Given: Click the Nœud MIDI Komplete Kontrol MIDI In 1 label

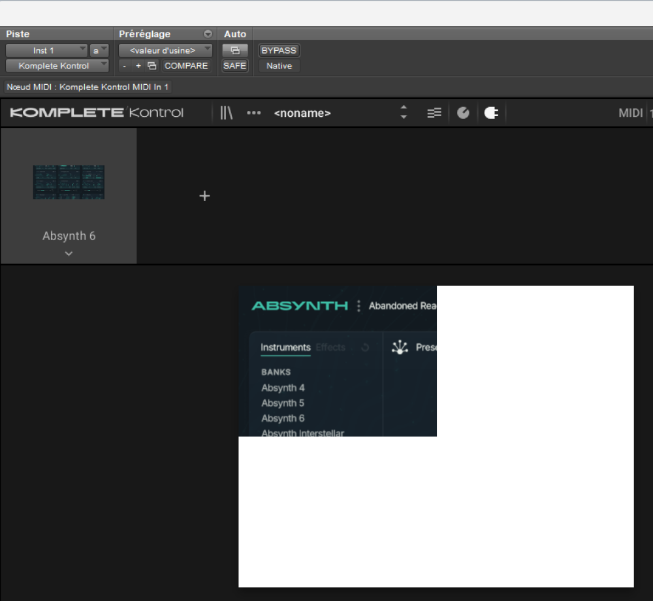Looking at the screenshot, I should (88, 87).
